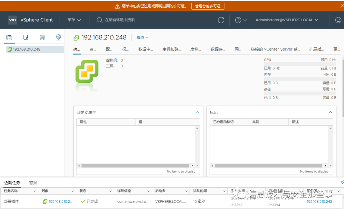
Task: Click horizontal scrollbar in 标记 table
Action: tap(268, 166)
